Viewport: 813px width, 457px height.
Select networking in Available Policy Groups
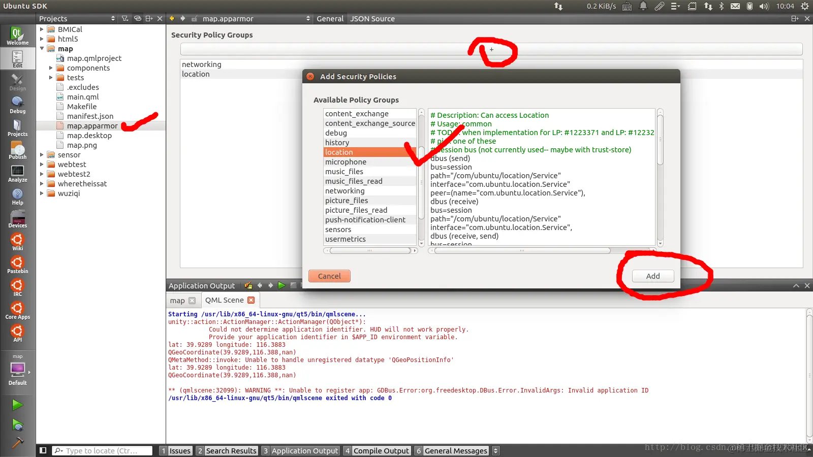370,191
